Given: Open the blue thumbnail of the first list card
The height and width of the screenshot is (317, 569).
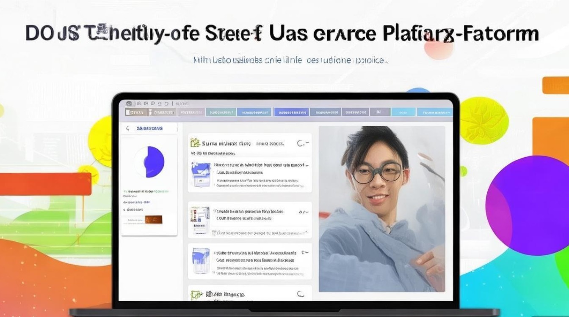Looking at the screenshot, I should click(x=201, y=175).
